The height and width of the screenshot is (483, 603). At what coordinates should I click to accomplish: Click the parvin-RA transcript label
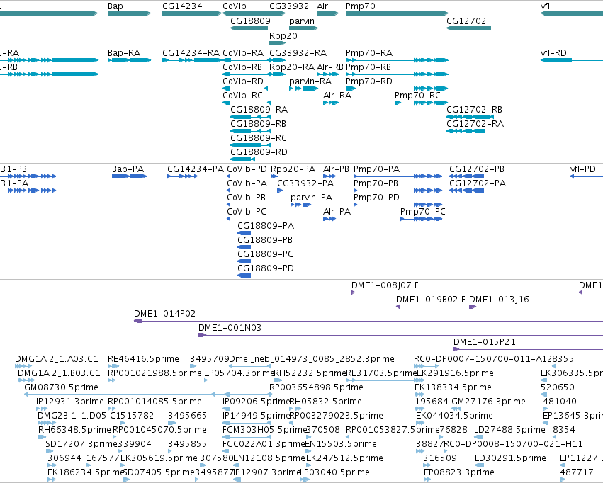coord(310,81)
